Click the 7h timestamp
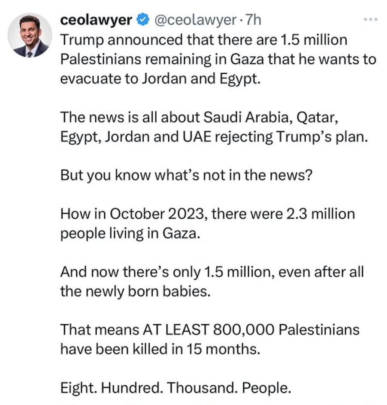Image resolution: width=387 pixels, height=405 pixels. click(253, 20)
